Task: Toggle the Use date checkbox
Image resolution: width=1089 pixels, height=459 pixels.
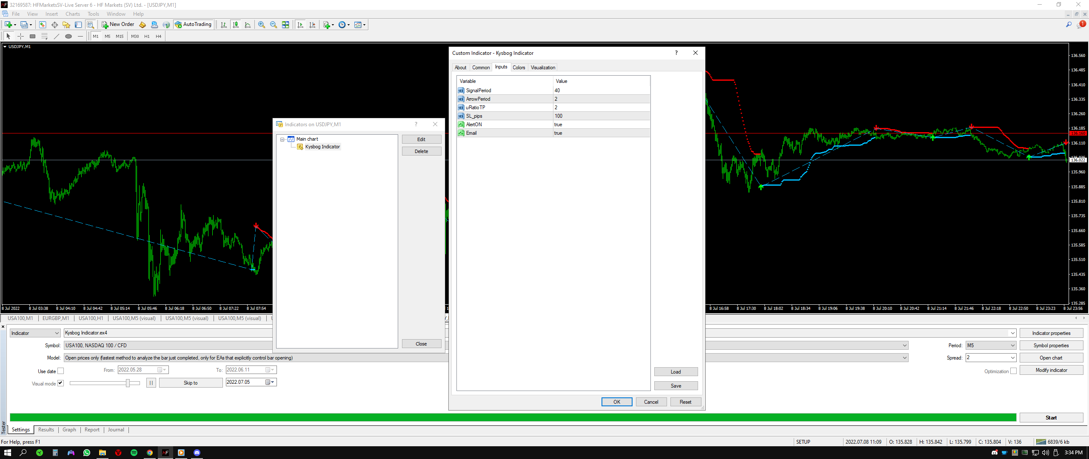Action: click(x=61, y=371)
